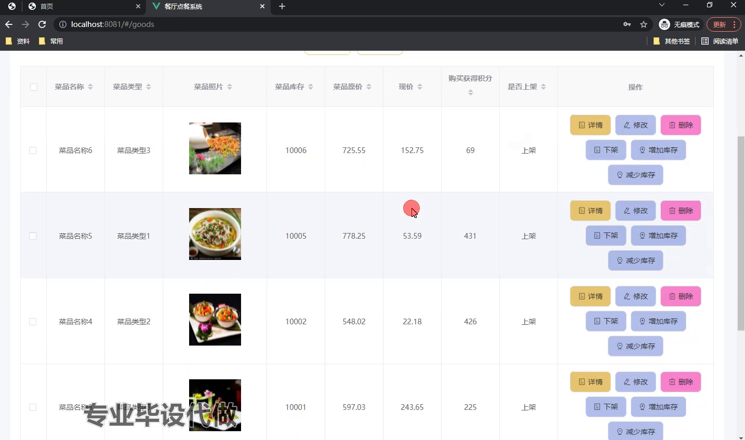Click 减少库存 for 菜品名称6
The image size is (745, 440).
(635, 175)
